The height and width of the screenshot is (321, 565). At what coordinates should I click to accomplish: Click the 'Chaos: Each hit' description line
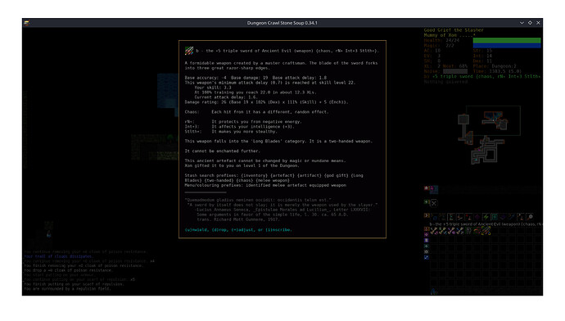click(256, 111)
